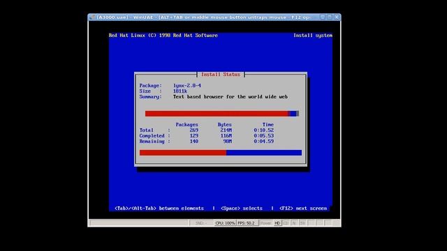Click the SND status indicator

[x=202, y=223]
